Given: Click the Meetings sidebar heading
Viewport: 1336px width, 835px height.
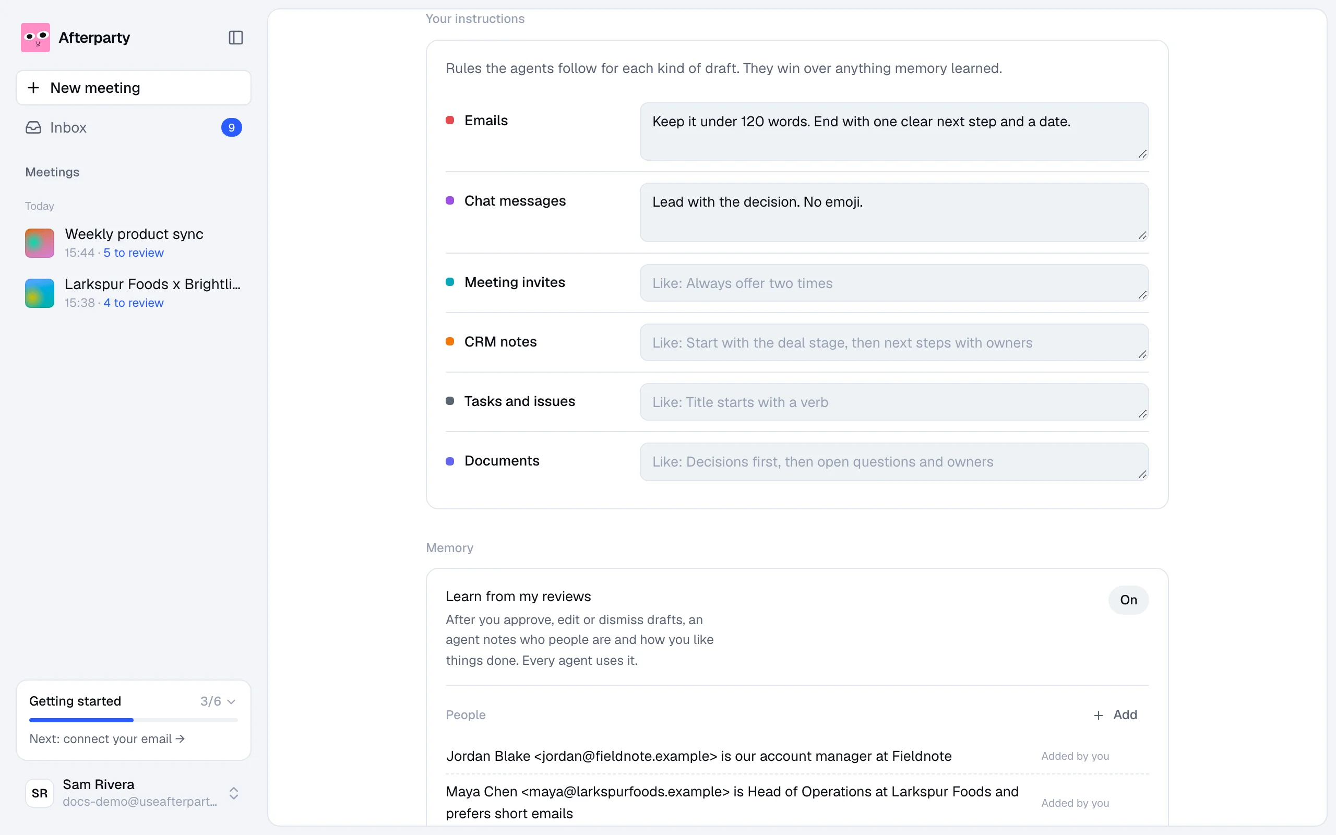Looking at the screenshot, I should tap(52, 172).
